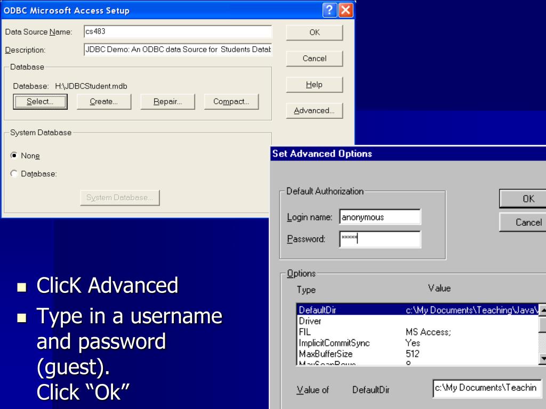The width and height of the screenshot is (546, 409).
Task: Select the Driver row in Options list
Action: click(x=418, y=321)
